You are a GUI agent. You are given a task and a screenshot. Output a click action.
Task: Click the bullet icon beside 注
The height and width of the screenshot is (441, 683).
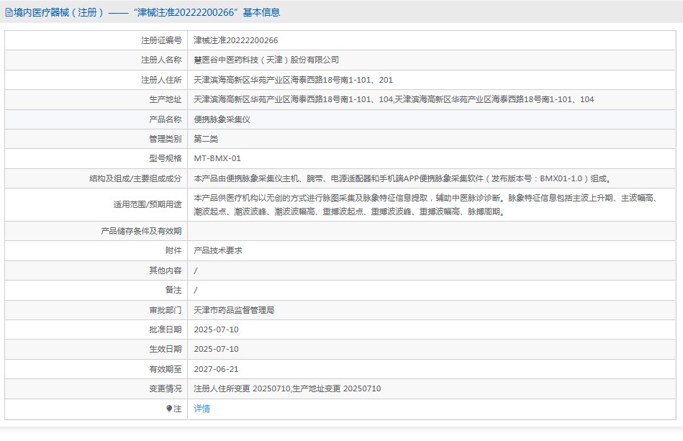169,409
